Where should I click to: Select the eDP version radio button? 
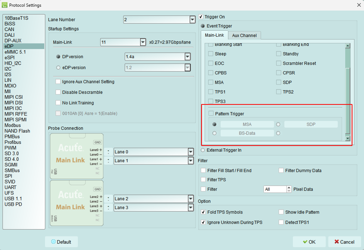pyautogui.click(x=58, y=68)
